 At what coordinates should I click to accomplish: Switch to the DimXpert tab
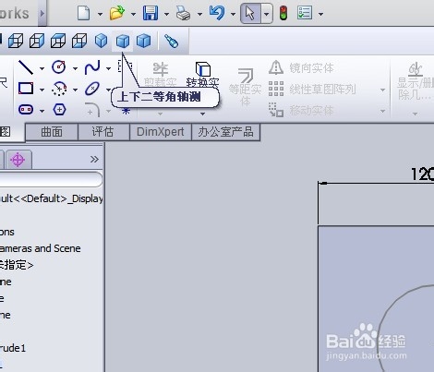pos(161,132)
